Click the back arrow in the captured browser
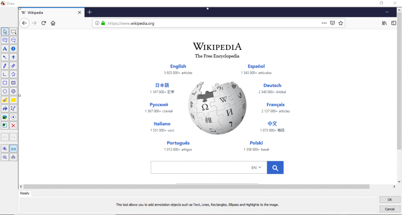This screenshot has width=402, height=215. [24, 23]
